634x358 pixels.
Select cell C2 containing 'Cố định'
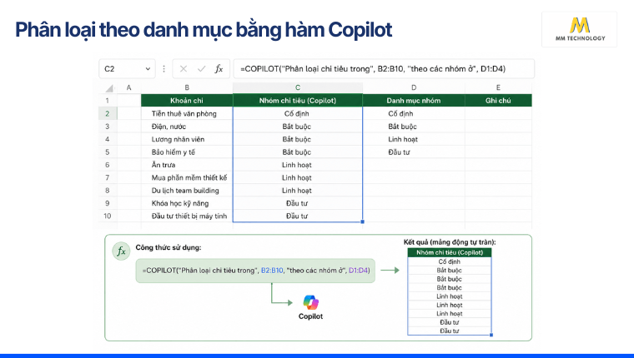tap(298, 113)
